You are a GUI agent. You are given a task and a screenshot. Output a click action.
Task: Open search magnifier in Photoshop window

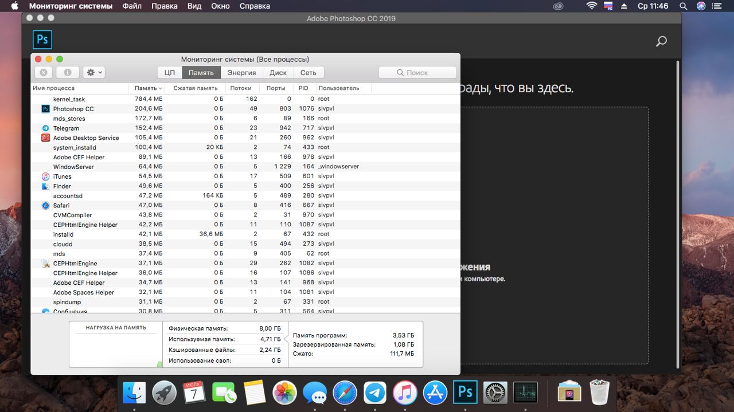click(x=661, y=41)
